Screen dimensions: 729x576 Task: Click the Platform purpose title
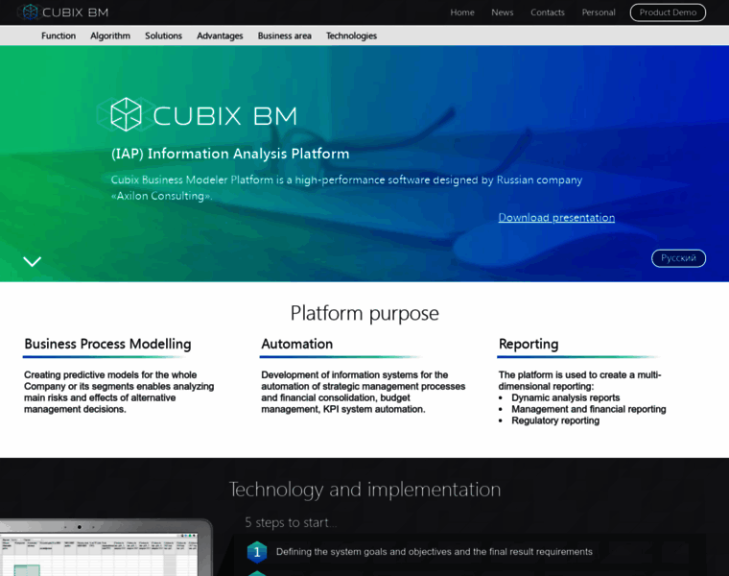pyautogui.click(x=364, y=313)
